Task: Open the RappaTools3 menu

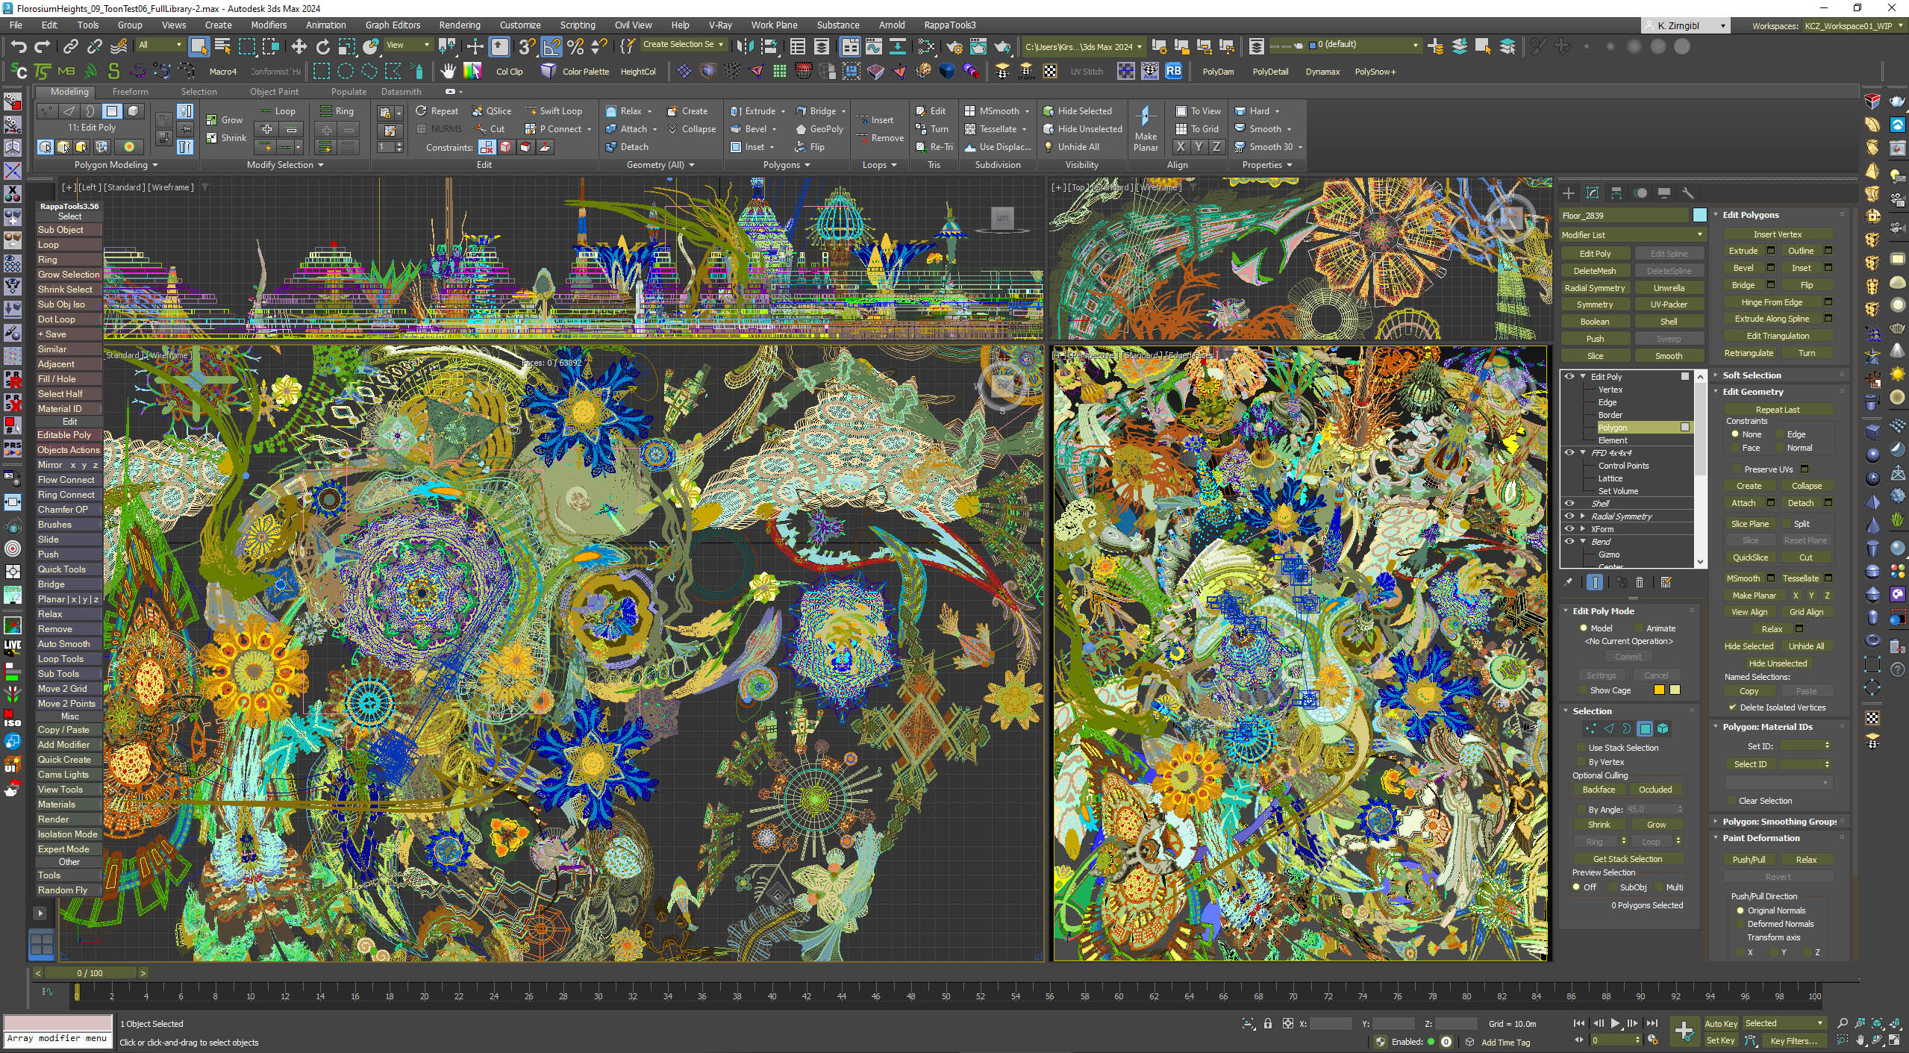Action: point(949,25)
